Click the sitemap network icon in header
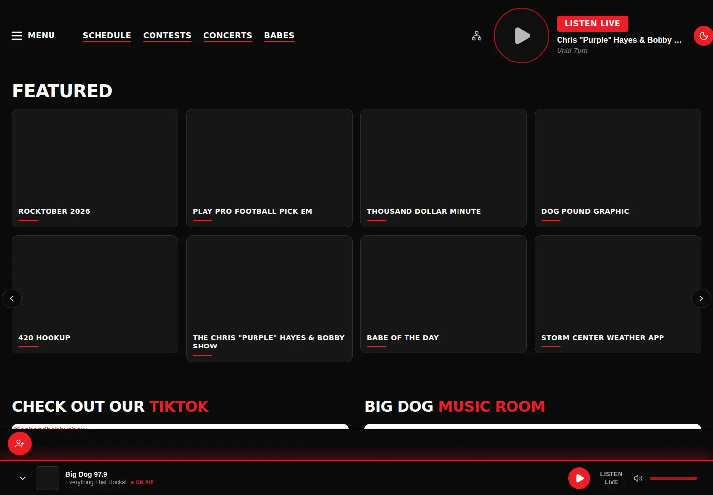Screen dimensions: 713x495 (477, 36)
